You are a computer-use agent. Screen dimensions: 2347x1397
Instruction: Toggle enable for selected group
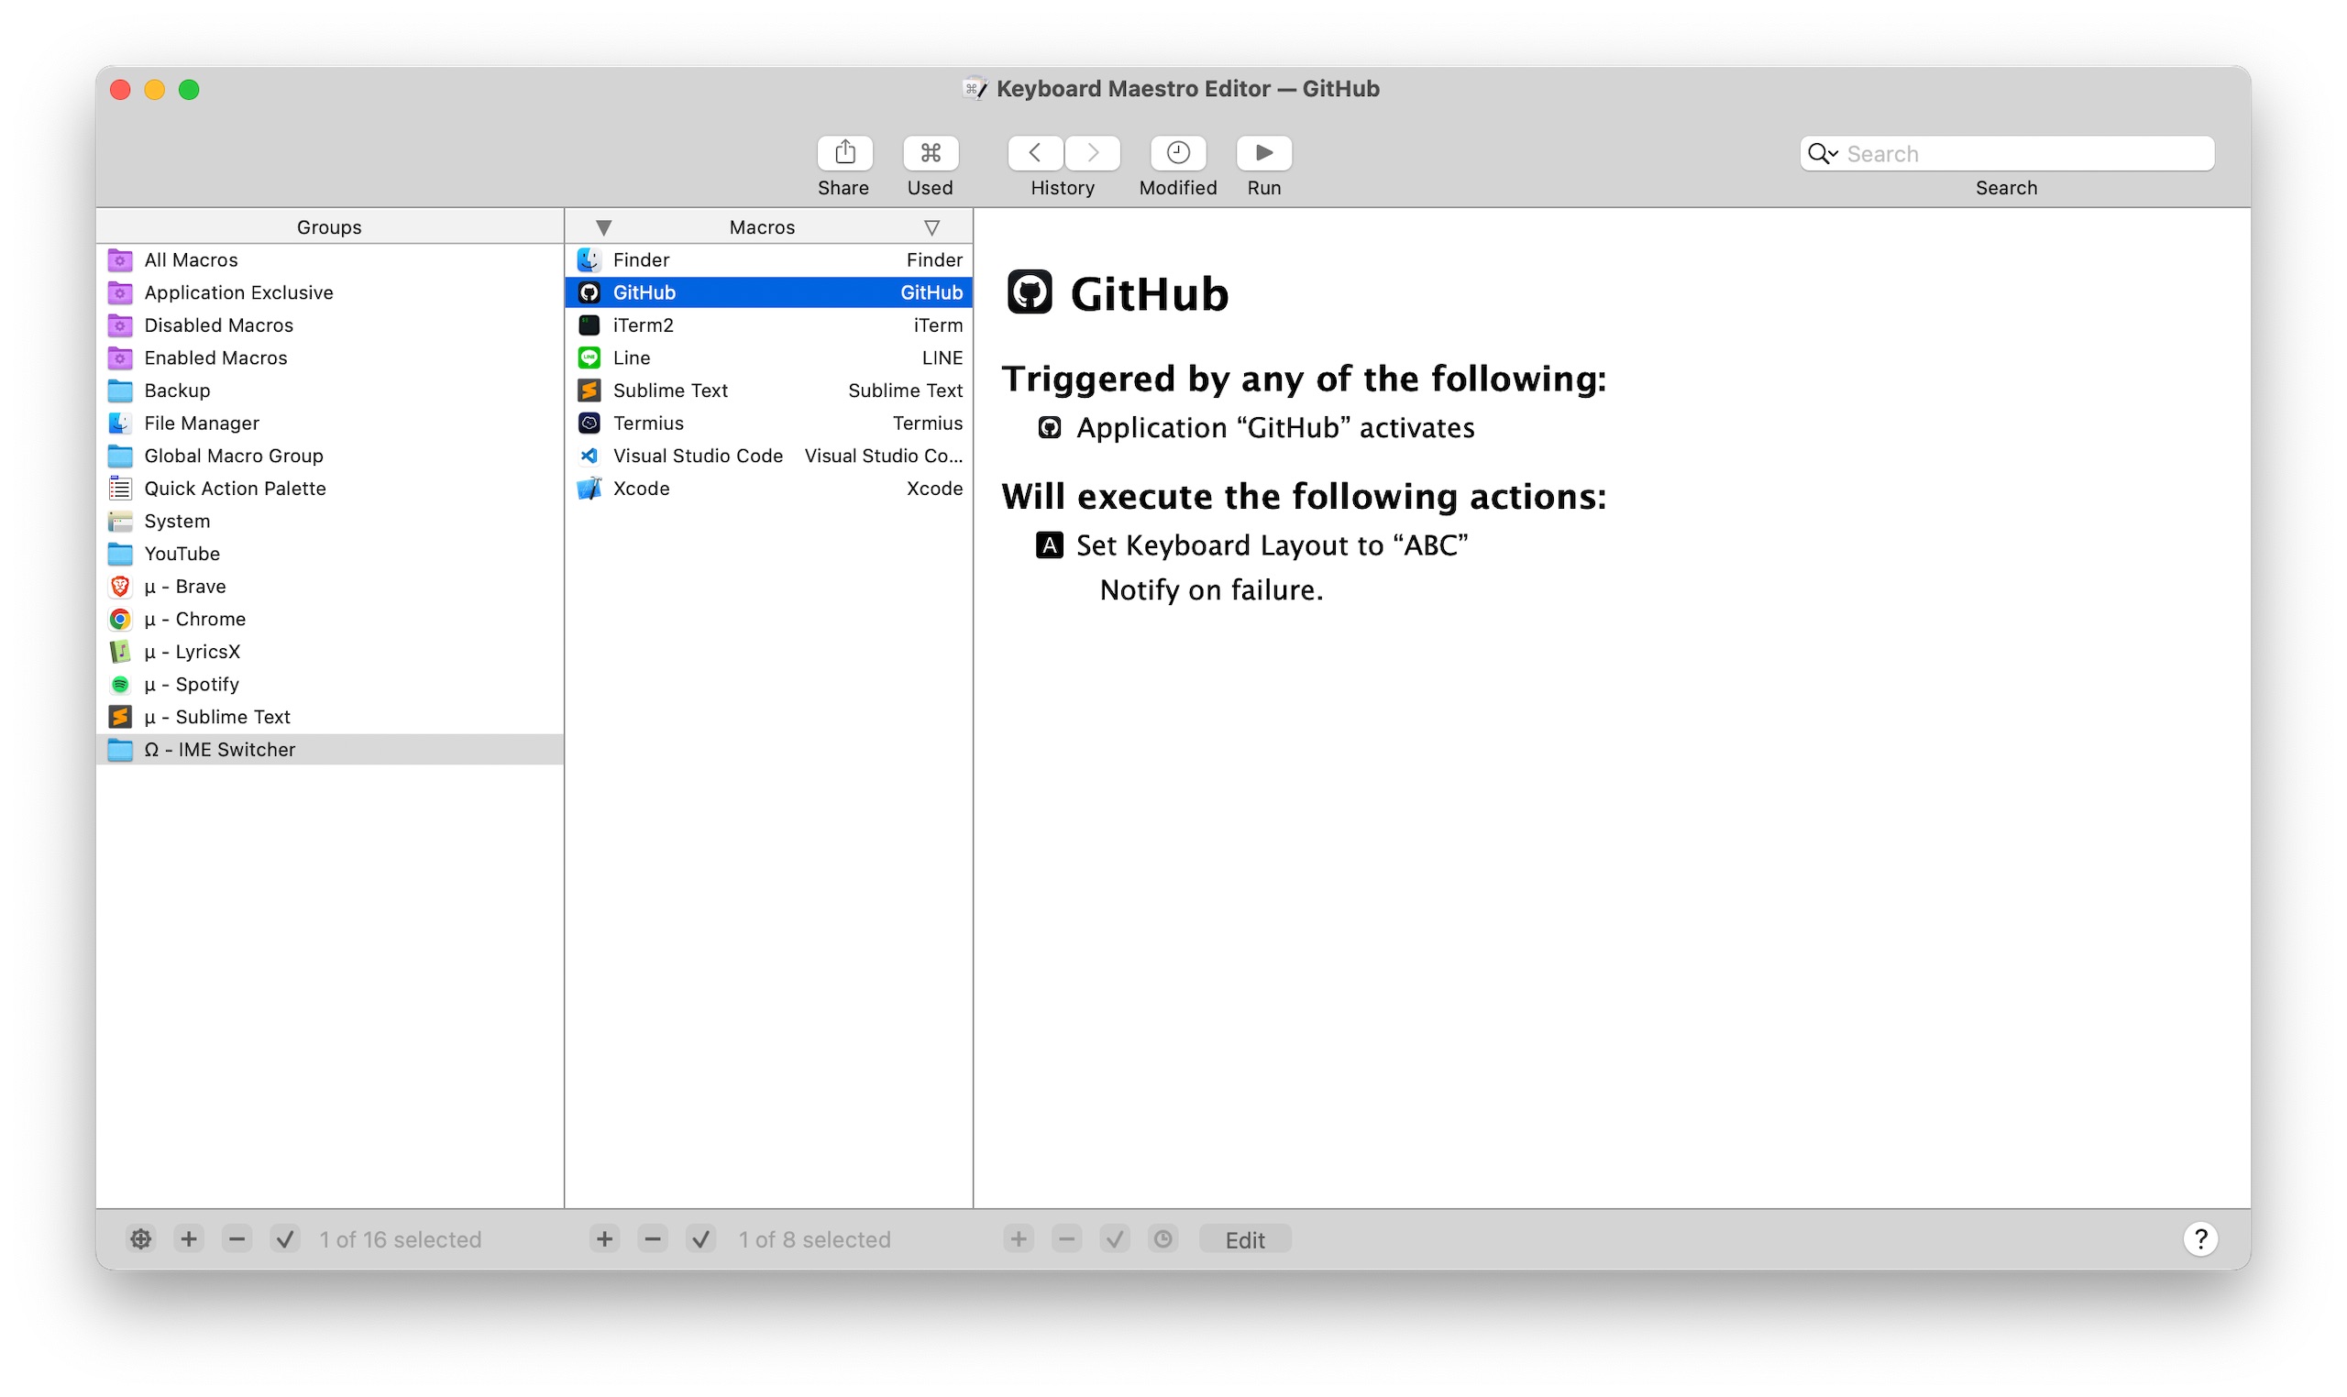click(285, 1238)
